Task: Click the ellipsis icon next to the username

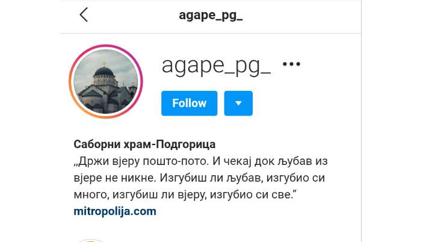Action: [x=291, y=64]
